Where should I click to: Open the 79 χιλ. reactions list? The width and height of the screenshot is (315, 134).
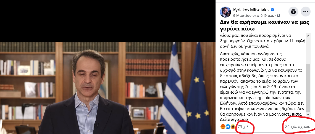click(x=243, y=127)
